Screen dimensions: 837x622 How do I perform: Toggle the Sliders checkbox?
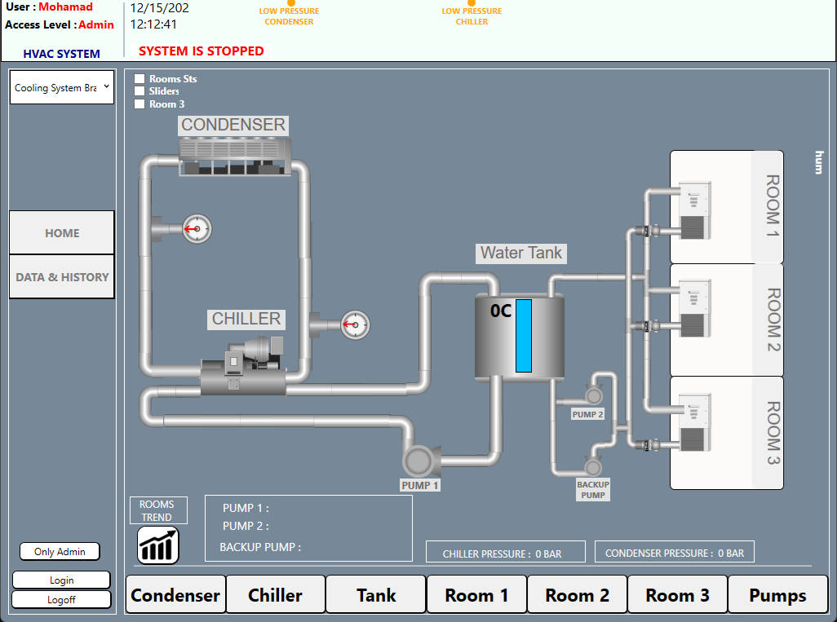(139, 91)
